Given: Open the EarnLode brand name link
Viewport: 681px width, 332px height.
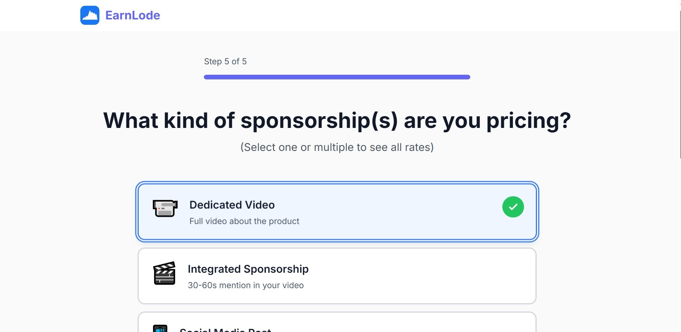Looking at the screenshot, I should [133, 15].
